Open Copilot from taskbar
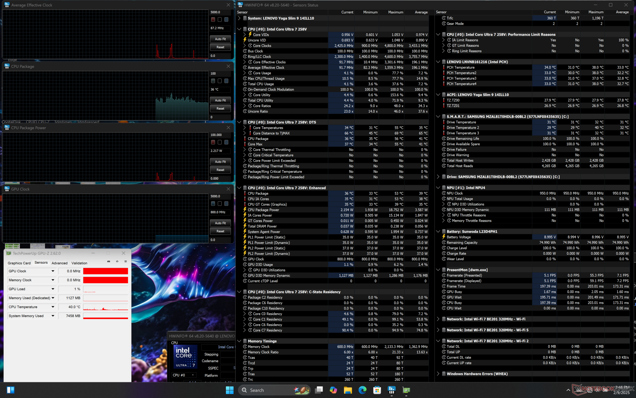This screenshot has height=398, width=636. click(x=333, y=390)
